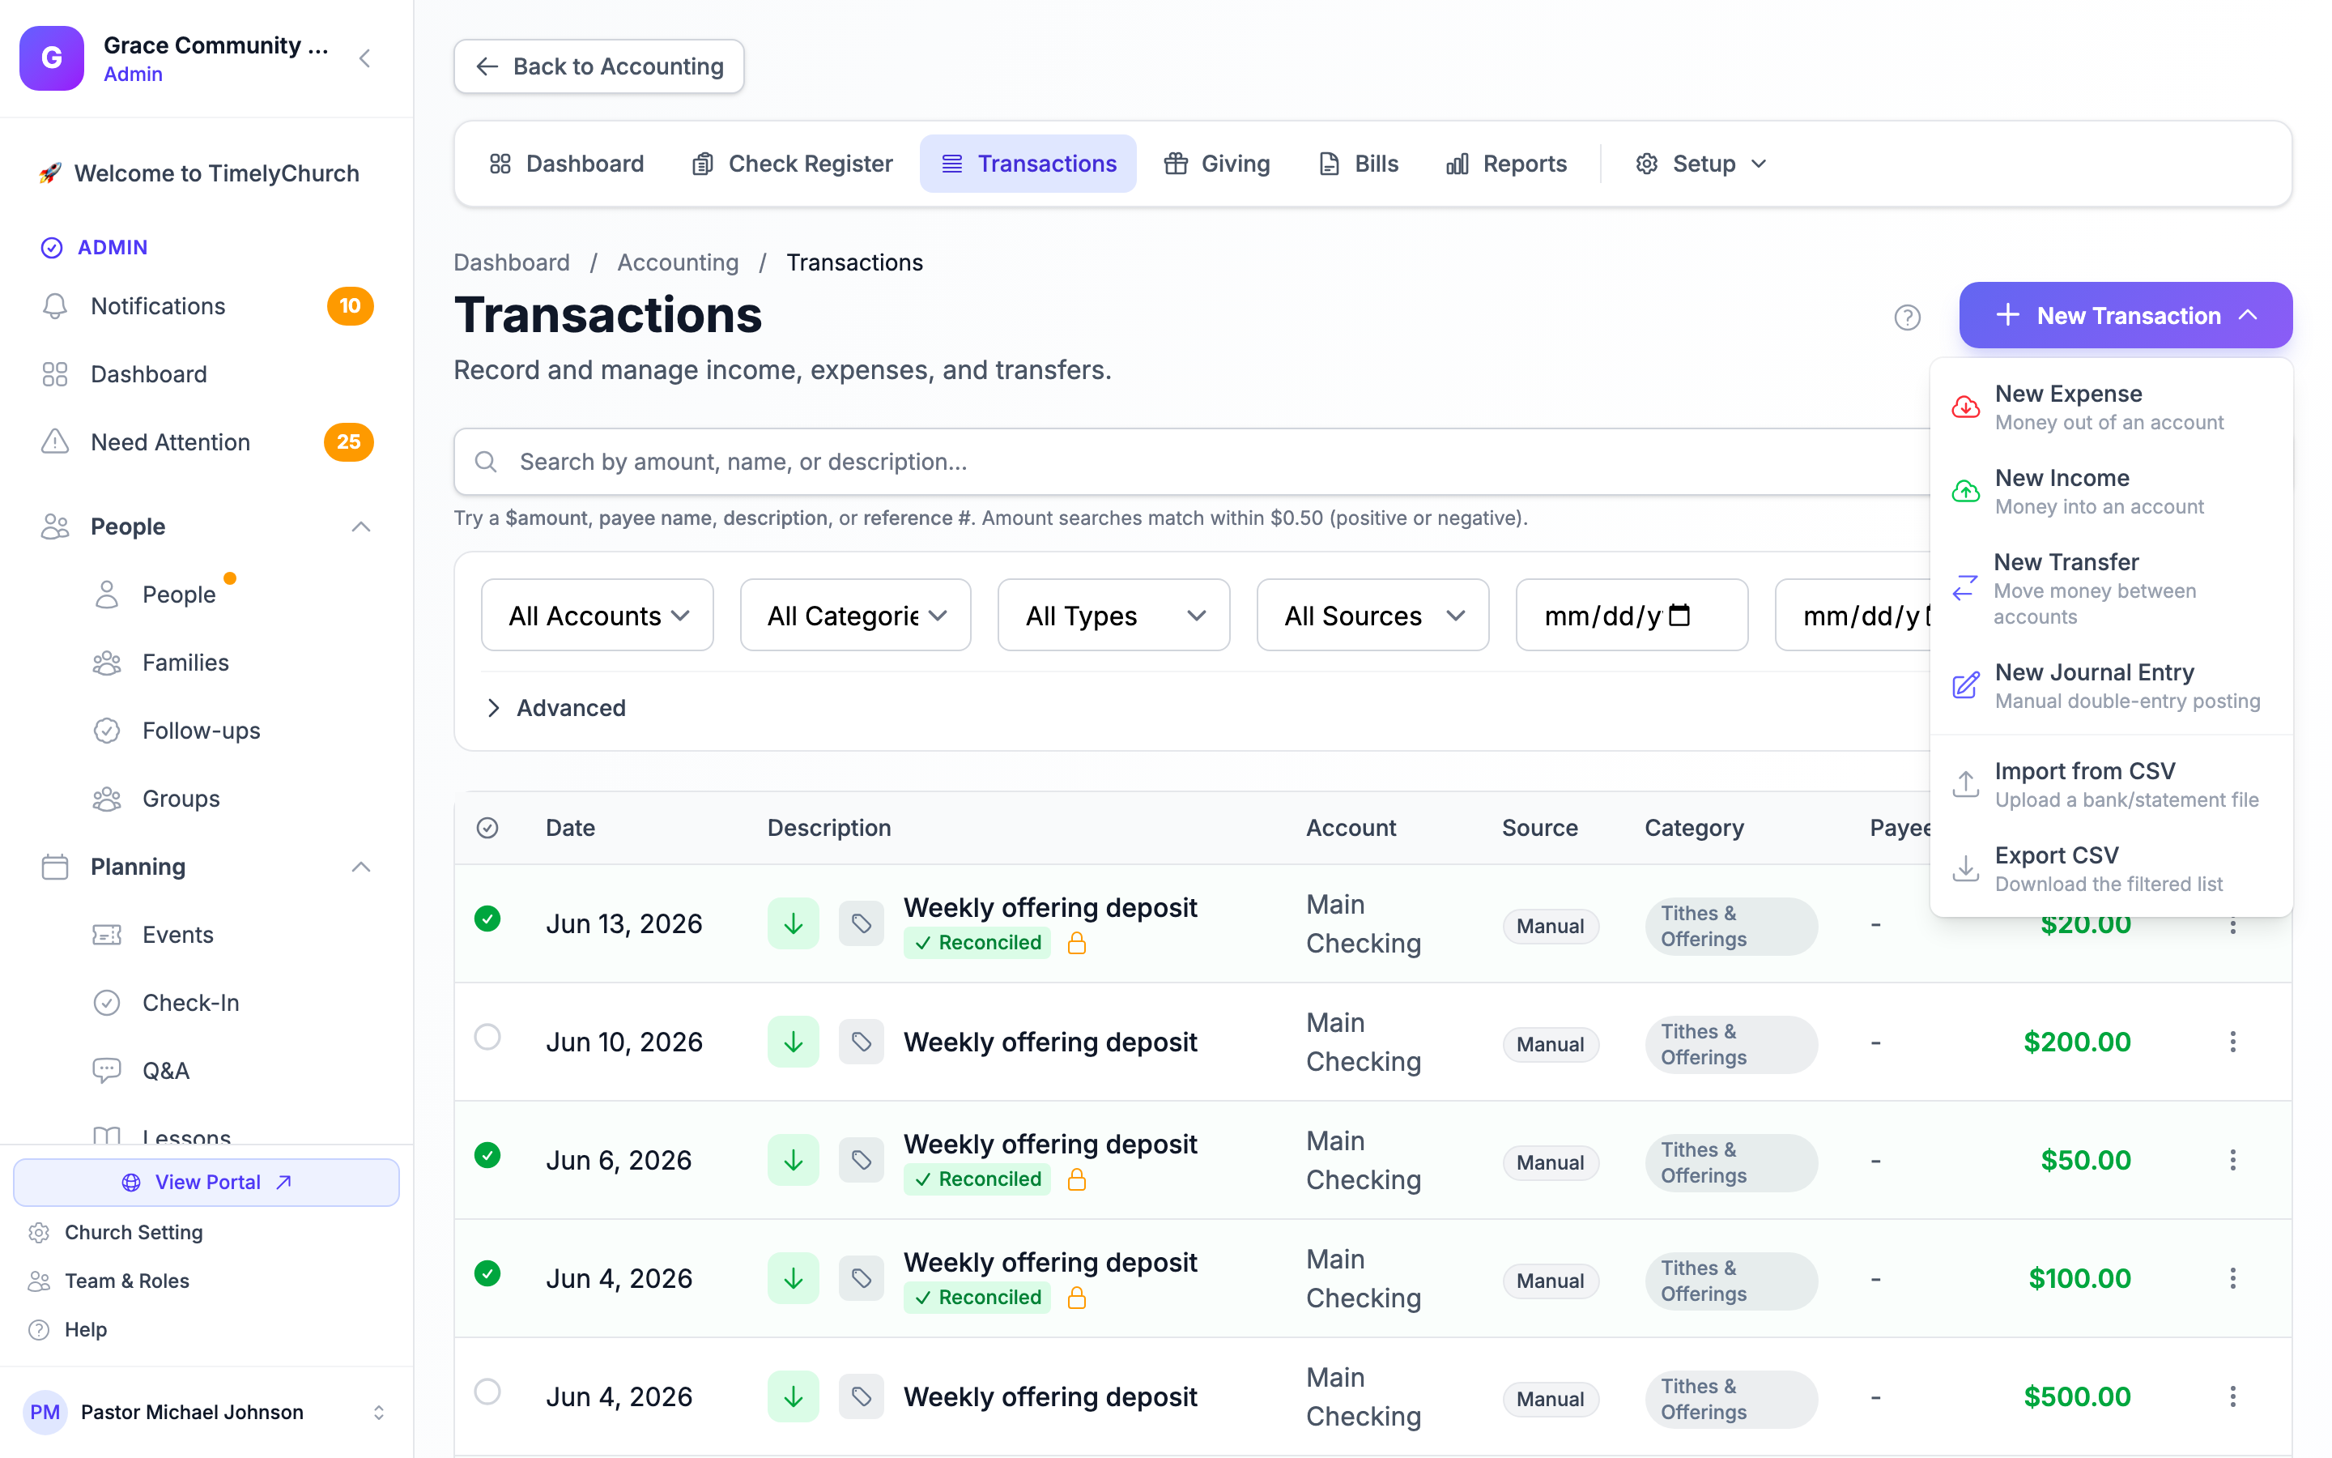The image size is (2332, 1458).
Task: Click the income arrow icon on the Jun 10, 2026 row
Action: click(x=793, y=1042)
